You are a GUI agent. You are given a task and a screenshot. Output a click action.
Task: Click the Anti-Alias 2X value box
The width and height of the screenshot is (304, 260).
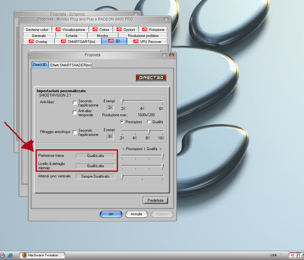pos(110,108)
